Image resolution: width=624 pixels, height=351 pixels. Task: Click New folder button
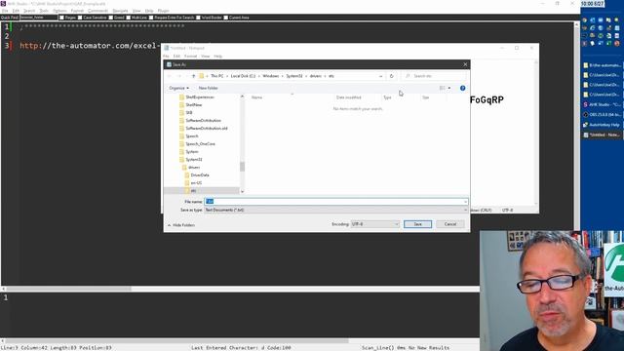tap(208, 88)
